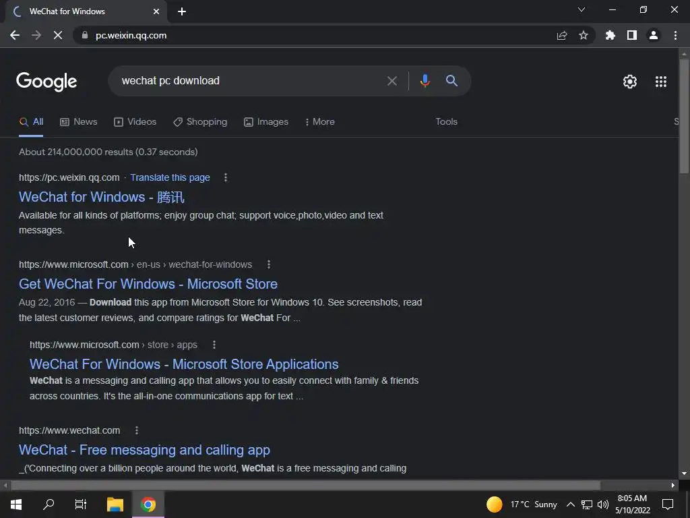The height and width of the screenshot is (518, 690).
Task: Open the Chrome profile avatar
Action: click(x=654, y=35)
